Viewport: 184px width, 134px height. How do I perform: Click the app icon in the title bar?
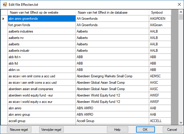(5, 4)
